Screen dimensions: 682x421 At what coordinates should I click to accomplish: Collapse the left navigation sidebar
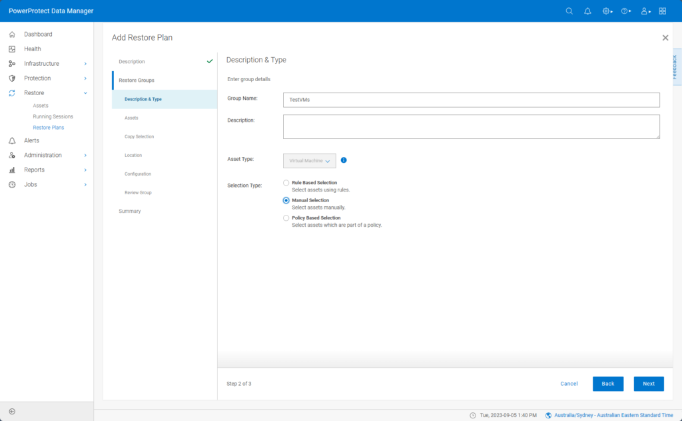click(x=11, y=412)
